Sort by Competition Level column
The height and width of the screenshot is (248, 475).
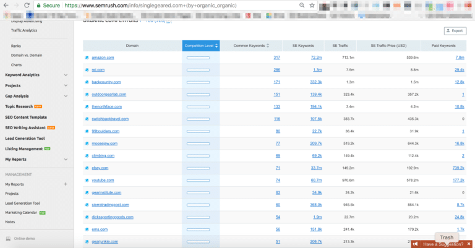click(201, 46)
